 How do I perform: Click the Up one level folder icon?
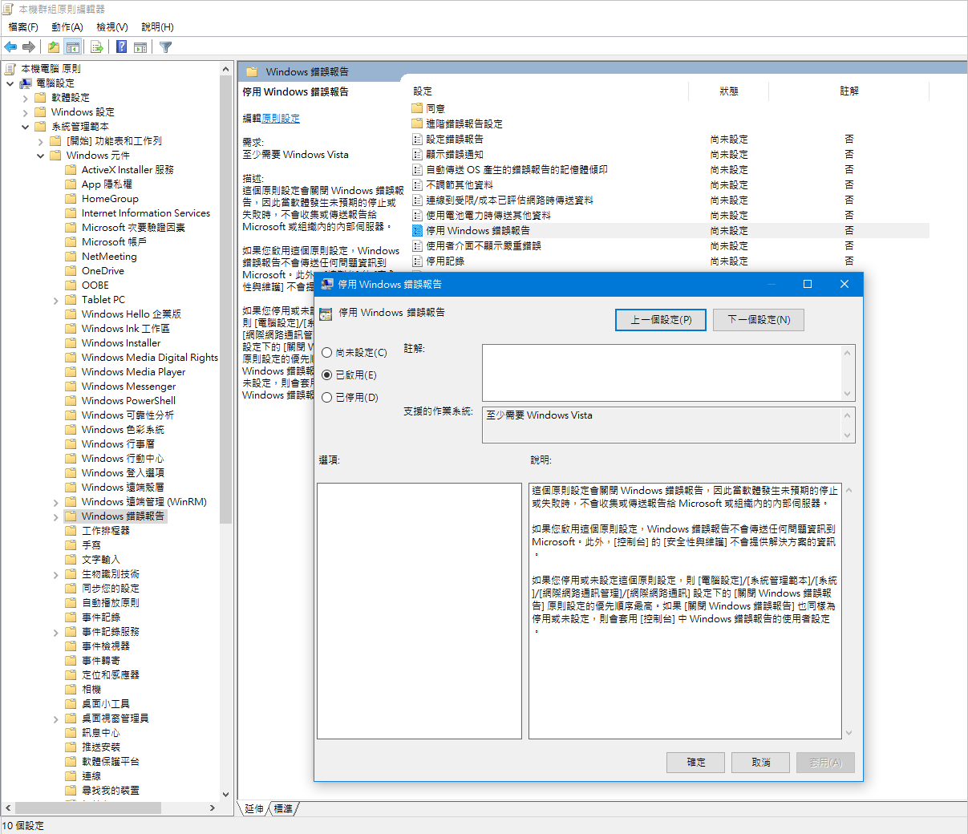pyautogui.click(x=53, y=47)
